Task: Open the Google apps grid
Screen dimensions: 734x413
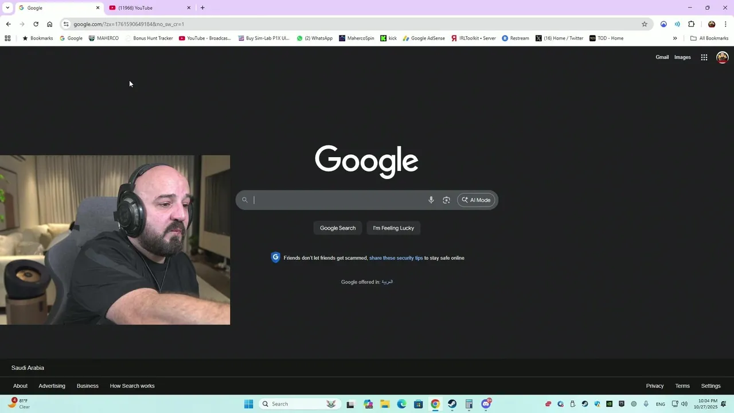Action: pos(704,57)
